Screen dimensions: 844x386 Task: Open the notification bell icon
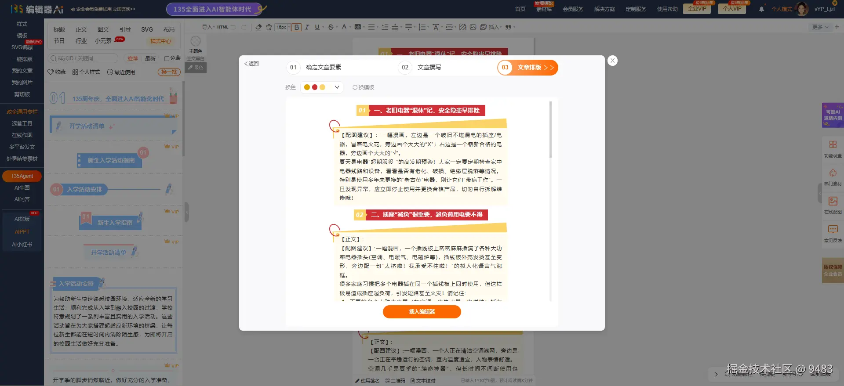761,9
